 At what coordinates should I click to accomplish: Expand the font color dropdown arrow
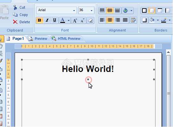(68, 20)
